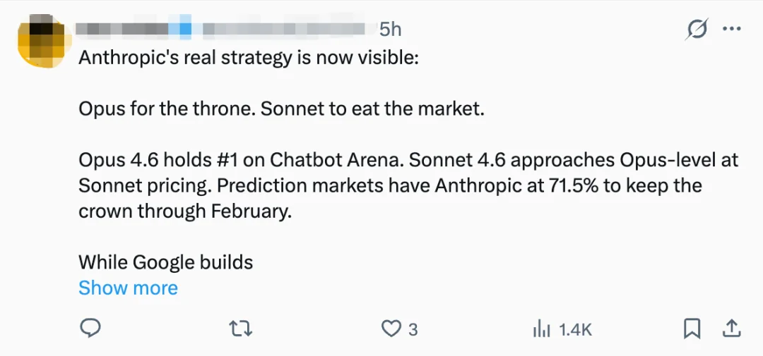This screenshot has width=763, height=356.
Task: Open post analytics via the bar chart icon
Action: (x=541, y=329)
